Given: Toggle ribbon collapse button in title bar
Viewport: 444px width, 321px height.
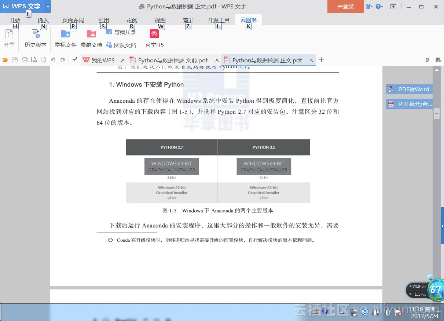Looking at the screenshot, I should [393, 7].
